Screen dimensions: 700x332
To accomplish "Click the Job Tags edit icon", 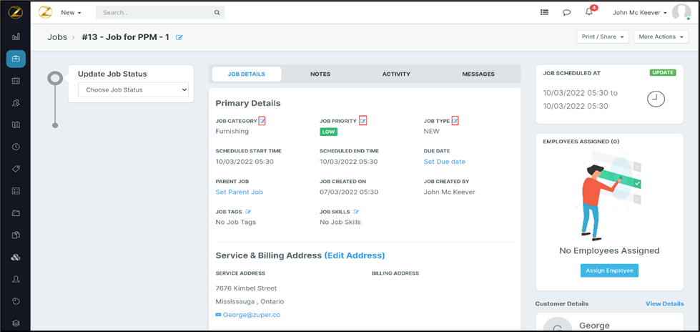I will pyautogui.click(x=249, y=212).
